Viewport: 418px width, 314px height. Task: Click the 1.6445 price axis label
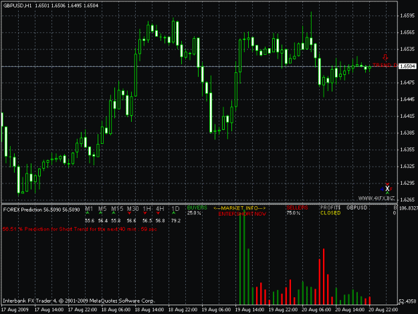point(407,100)
